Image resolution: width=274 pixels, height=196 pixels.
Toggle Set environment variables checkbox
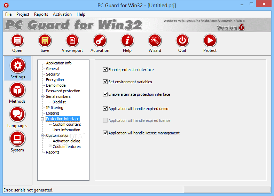[105, 82]
